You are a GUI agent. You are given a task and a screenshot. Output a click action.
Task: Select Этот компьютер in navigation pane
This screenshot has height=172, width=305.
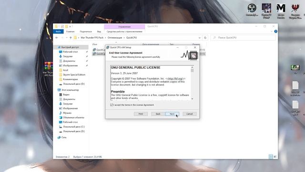[x=70, y=90]
